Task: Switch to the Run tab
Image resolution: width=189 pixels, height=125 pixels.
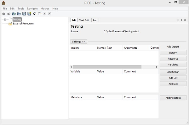Action: (95, 20)
